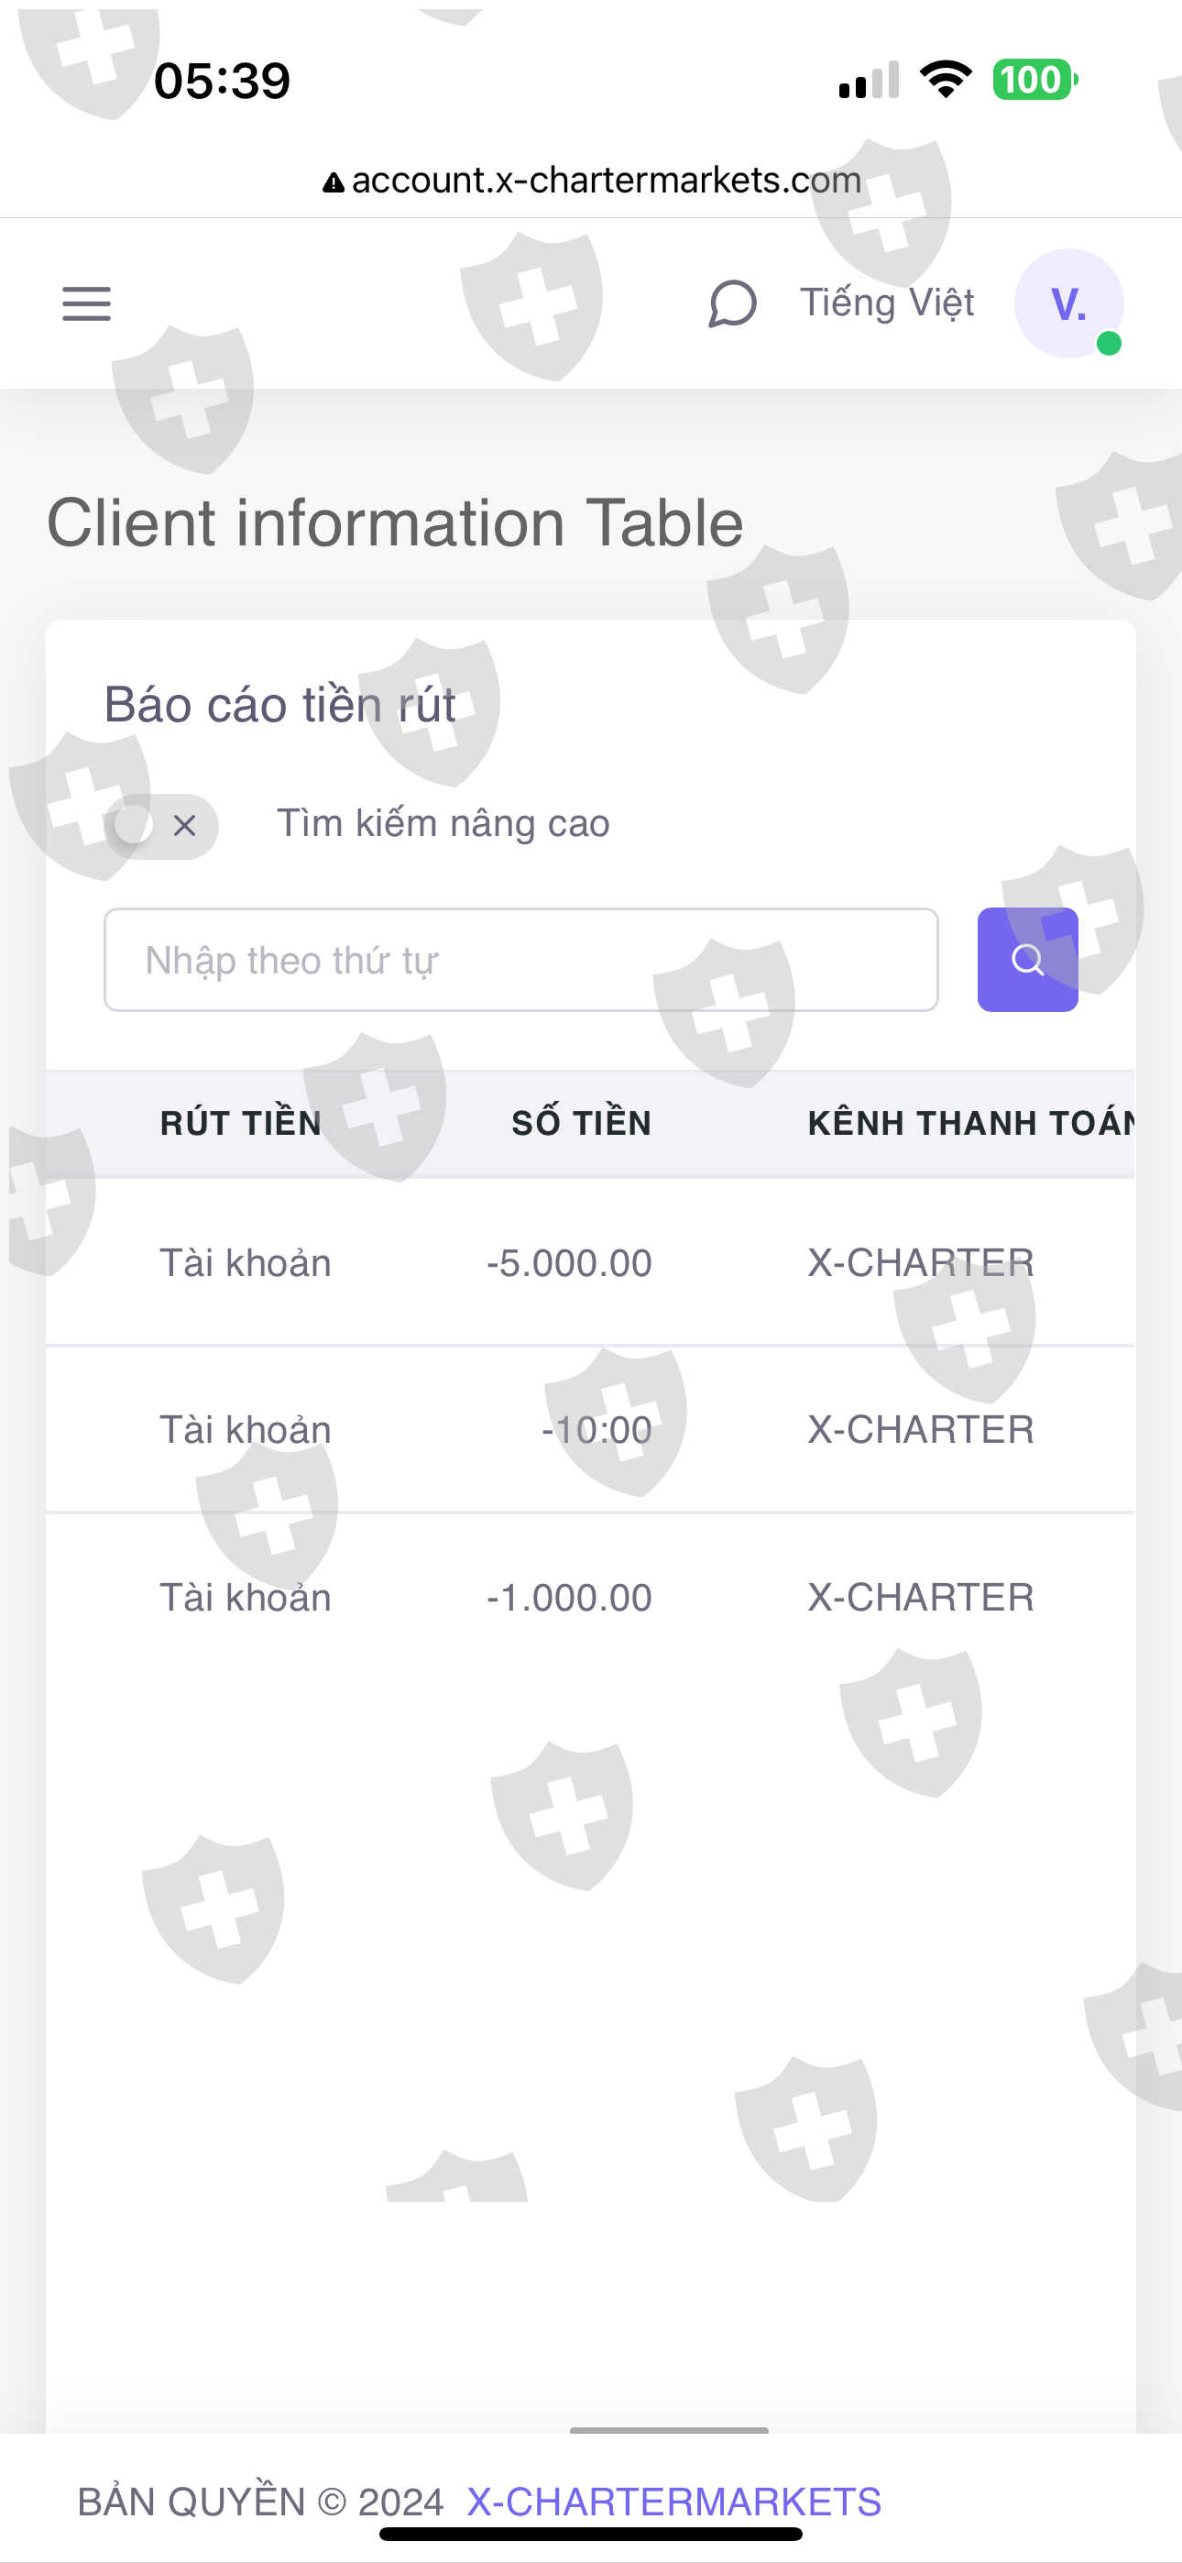This screenshot has width=1182, height=2563.
Task: Open the user avatar profile menu
Action: coord(1068,303)
